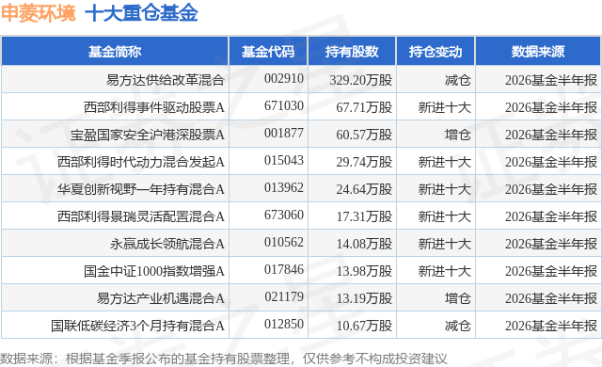This screenshot has height=367, width=602.
Task: Click 减仓 status in first row
Action: (458, 80)
